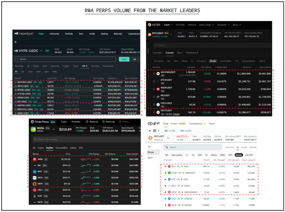Switch to the Trending tab in Hyperliquid
285x212 pixels.
95,66
